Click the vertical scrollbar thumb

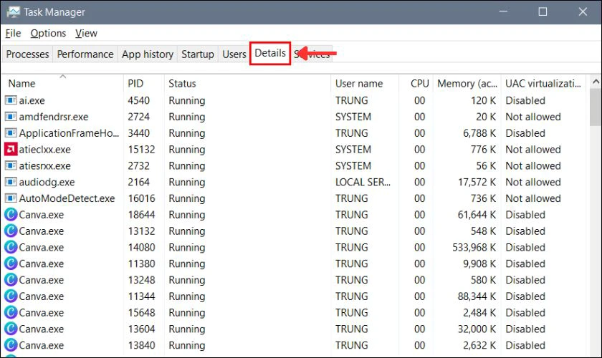[596, 107]
